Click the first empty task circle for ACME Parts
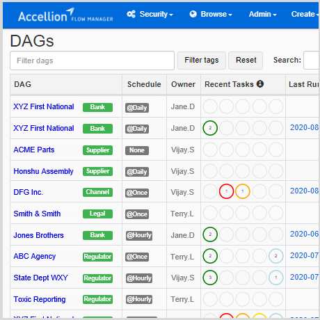Image resolution: width=320 pixels, height=320 pixels. [x=210, y=150]
